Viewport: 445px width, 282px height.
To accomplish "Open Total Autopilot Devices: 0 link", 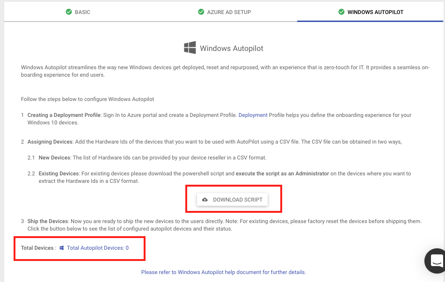I will click(x=98, y=248).
